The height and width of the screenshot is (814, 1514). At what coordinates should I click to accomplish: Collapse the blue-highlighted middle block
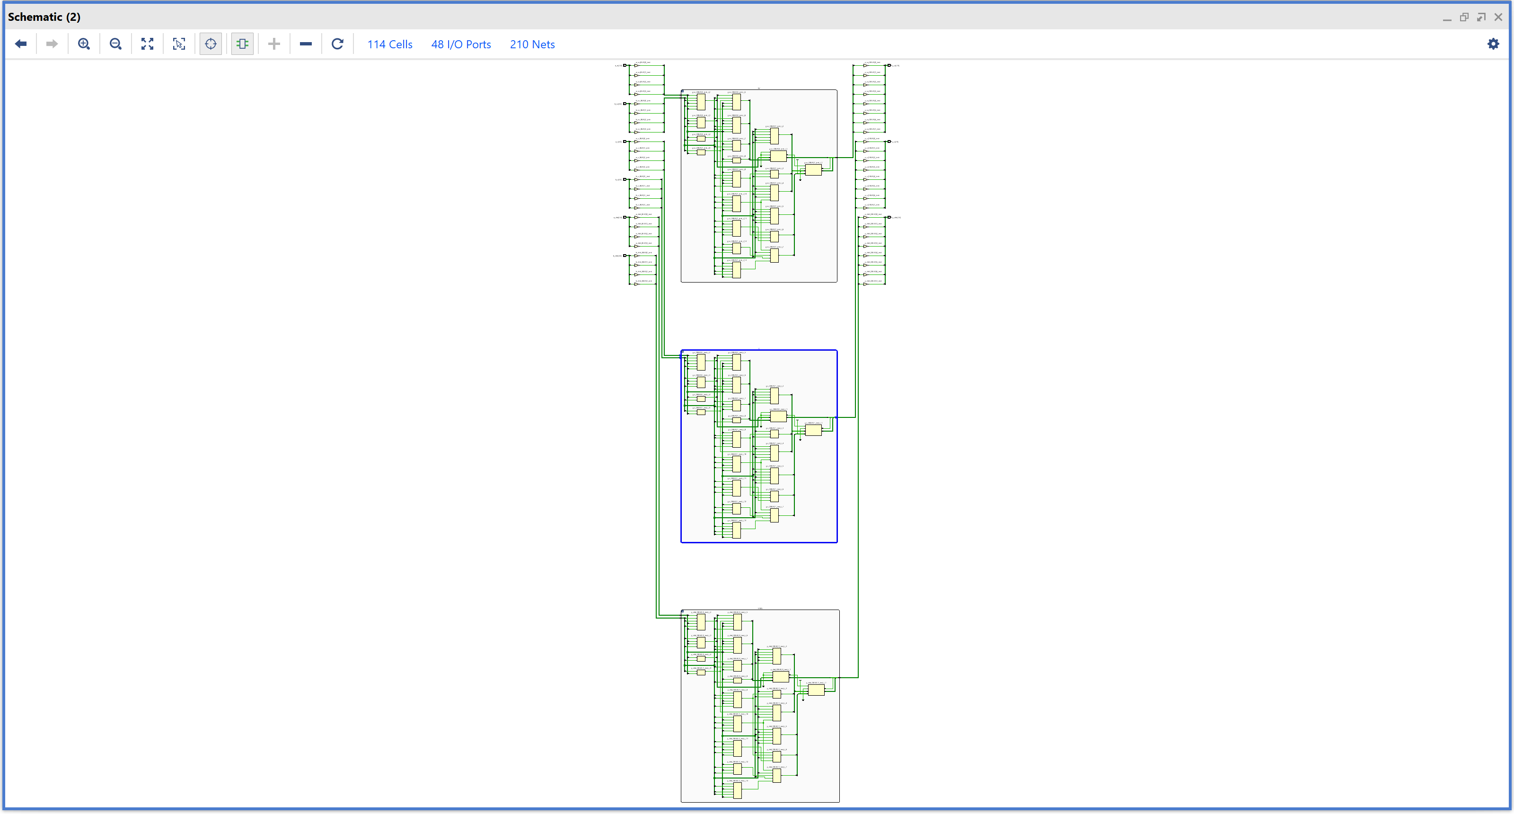point(682,352)
